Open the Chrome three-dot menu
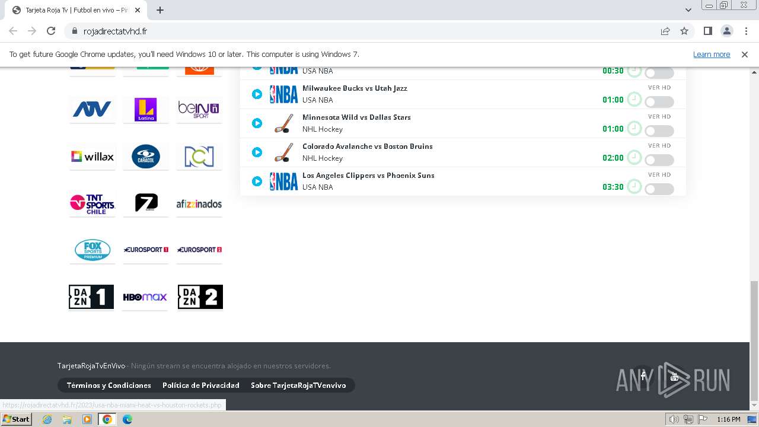Screen dimensions: 759x427 point(745,31)
